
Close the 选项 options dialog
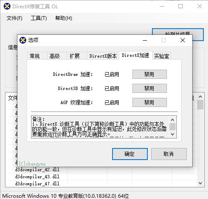click(x=183, y=40)
